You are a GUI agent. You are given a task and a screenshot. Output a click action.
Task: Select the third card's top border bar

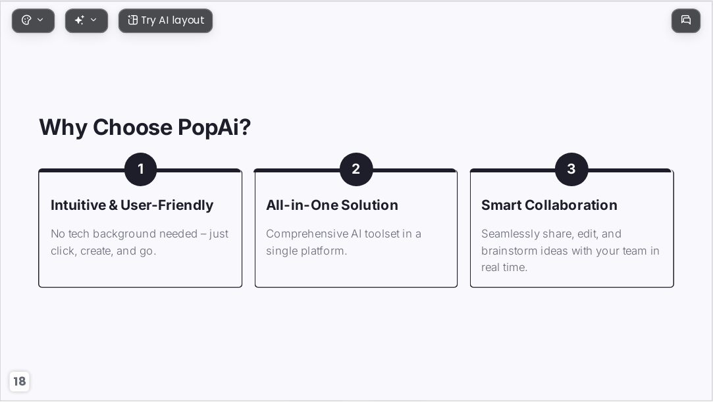[571, 171]
